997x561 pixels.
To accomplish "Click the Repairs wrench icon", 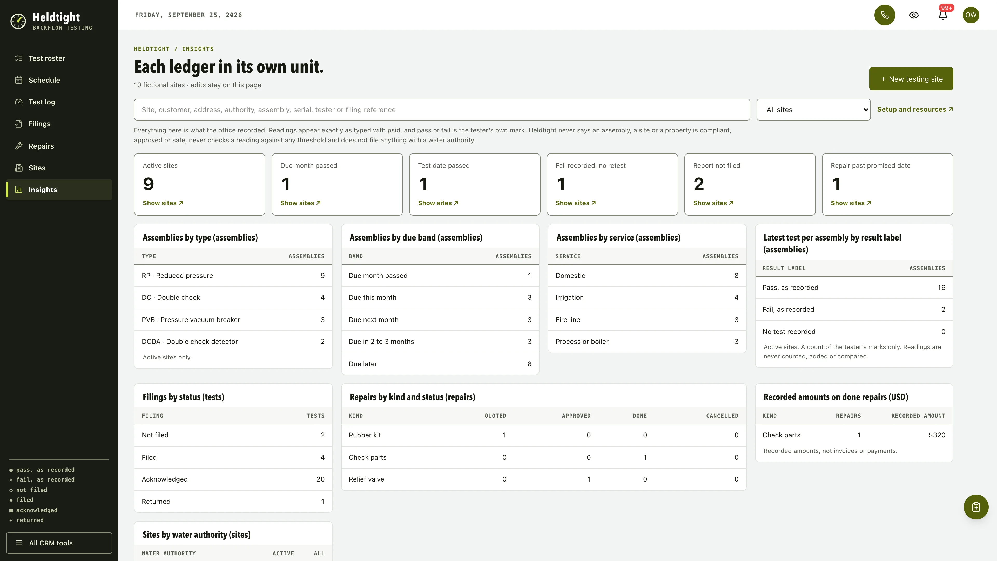I will pos(19,146).
